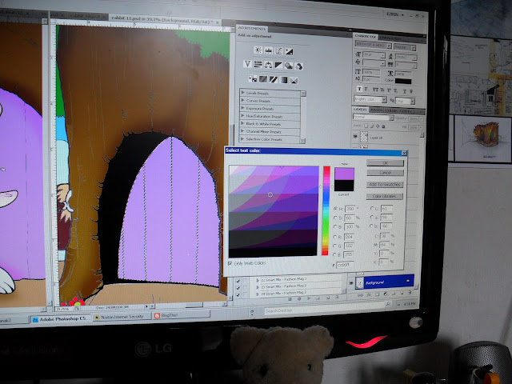Click Cancel in Select text color dialog

pos(386,173)
